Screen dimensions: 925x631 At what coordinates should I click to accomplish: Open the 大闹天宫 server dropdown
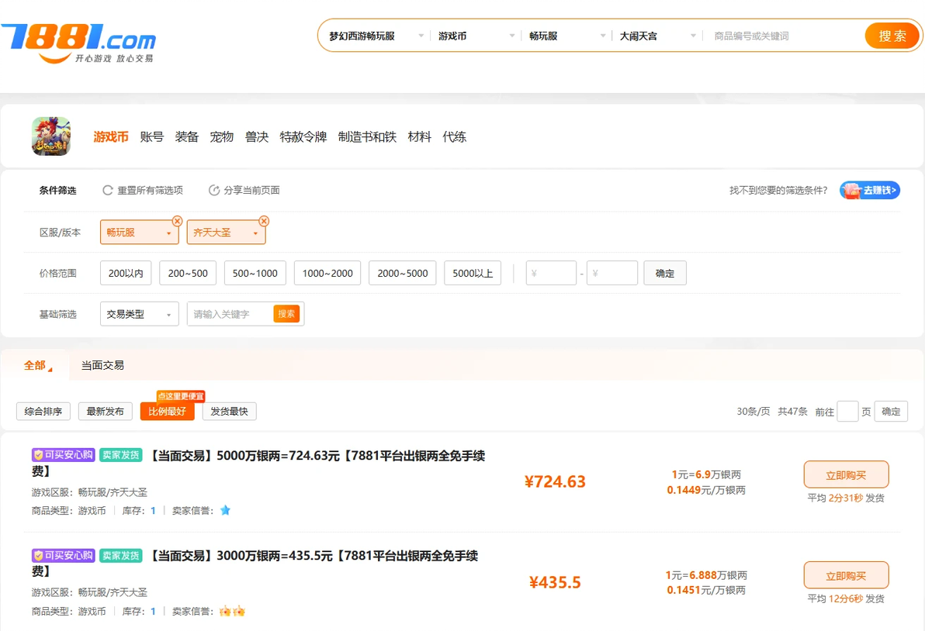point(658,36)
